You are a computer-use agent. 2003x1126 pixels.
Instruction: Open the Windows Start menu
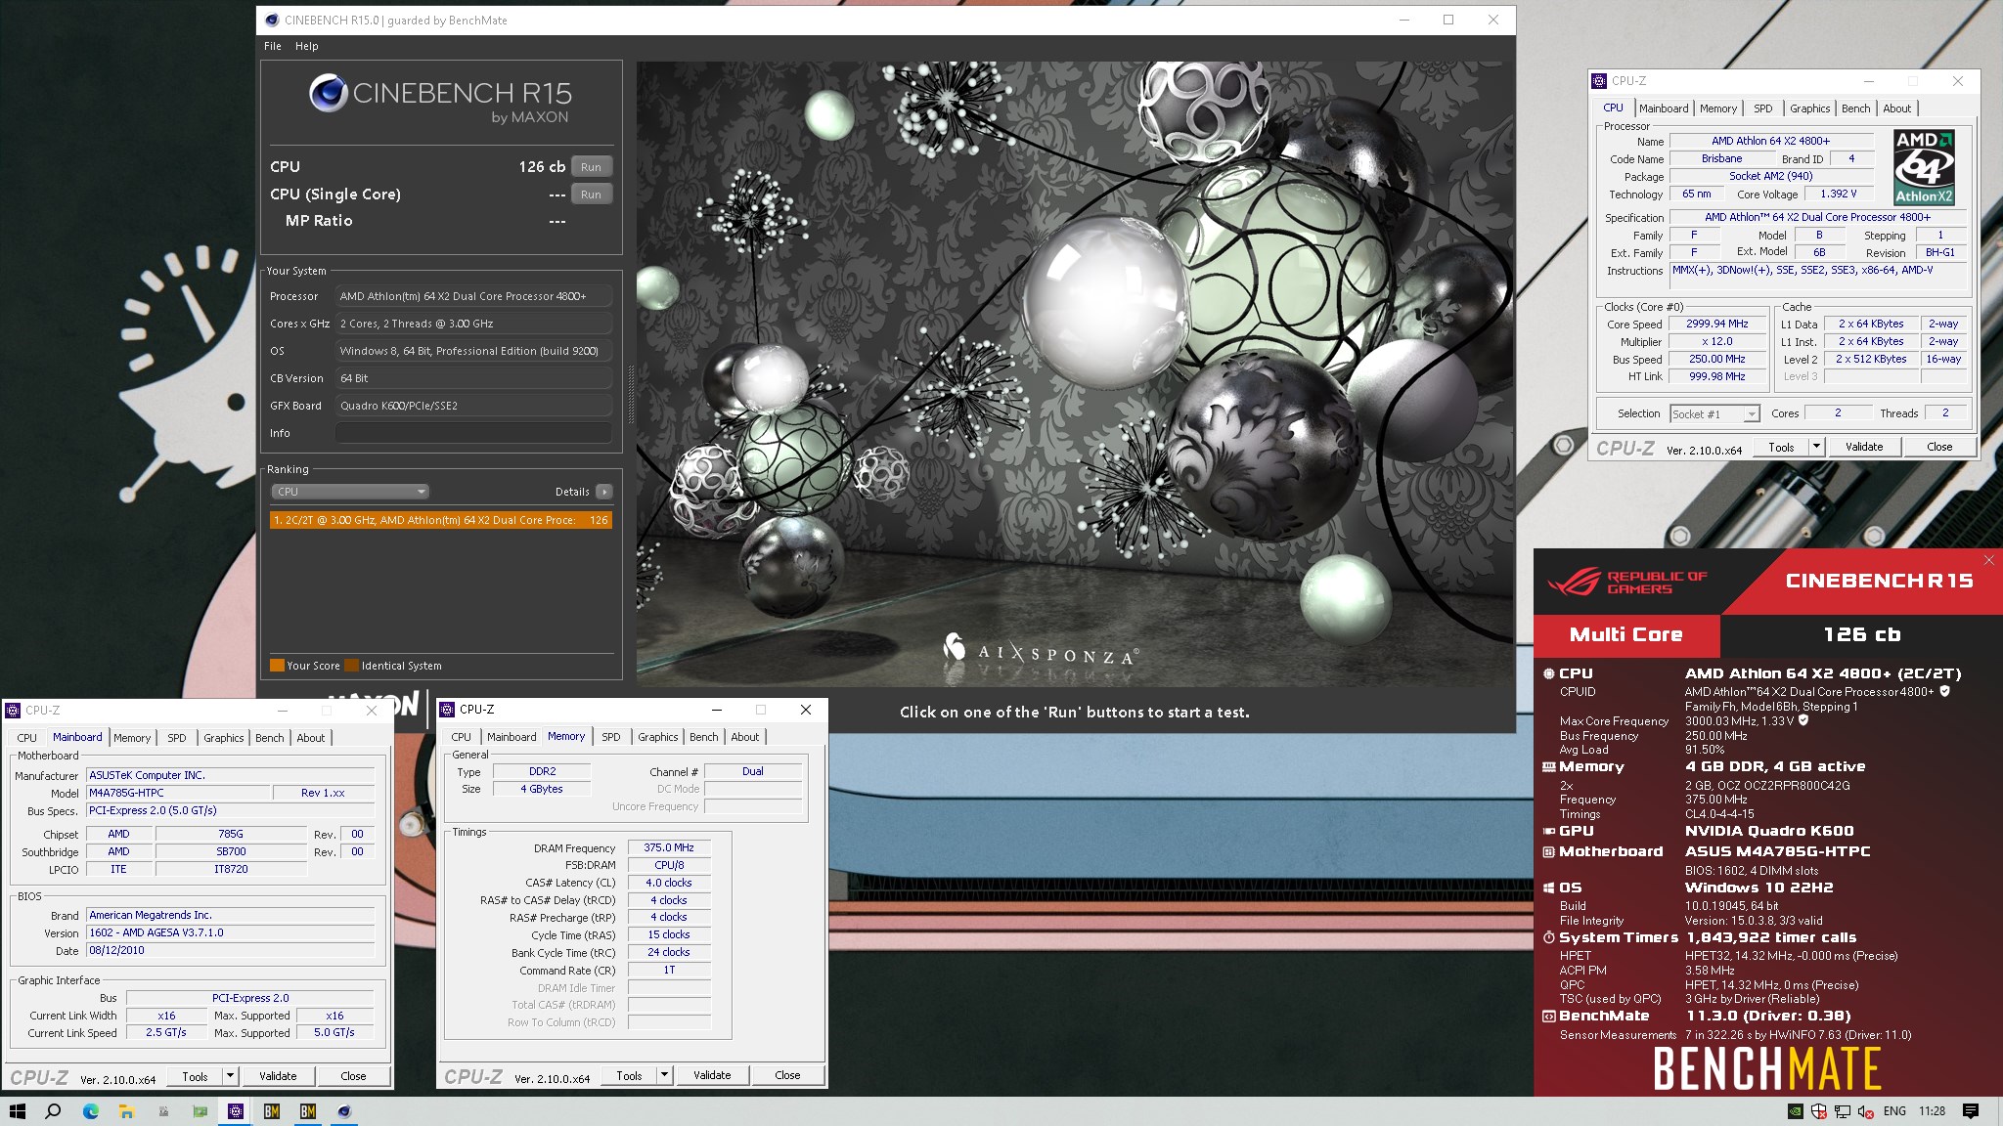pos(17,1111)
